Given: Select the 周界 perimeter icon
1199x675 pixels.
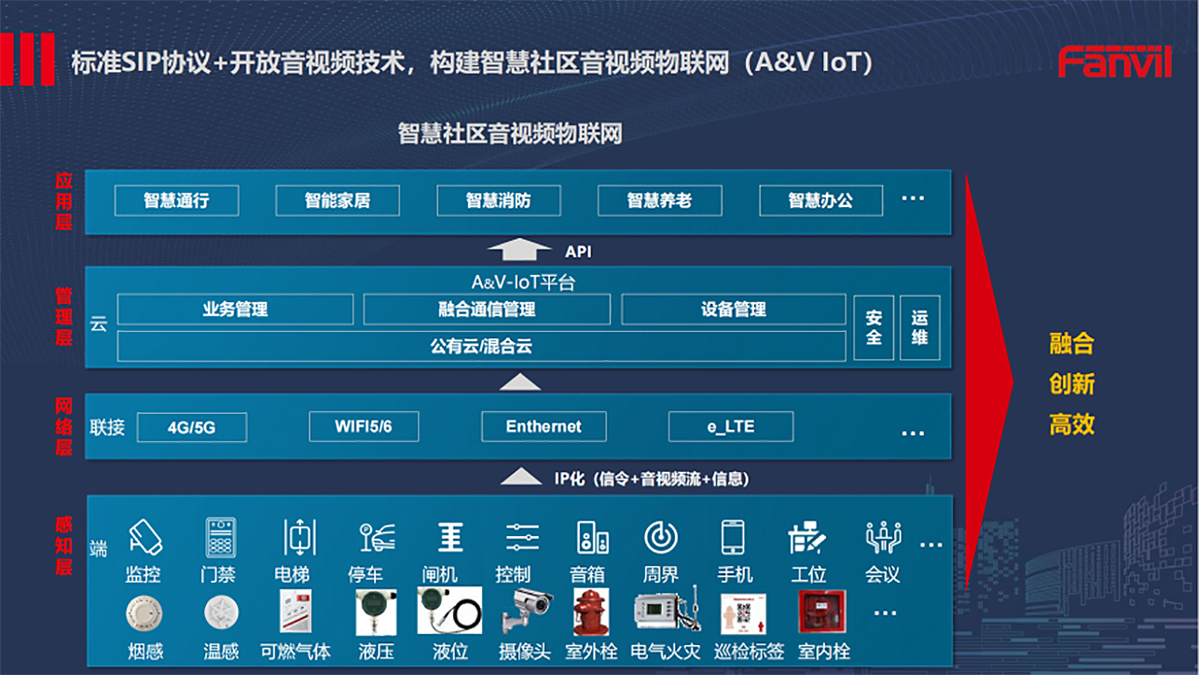Looking at the screenshot, I should (661, 537).
